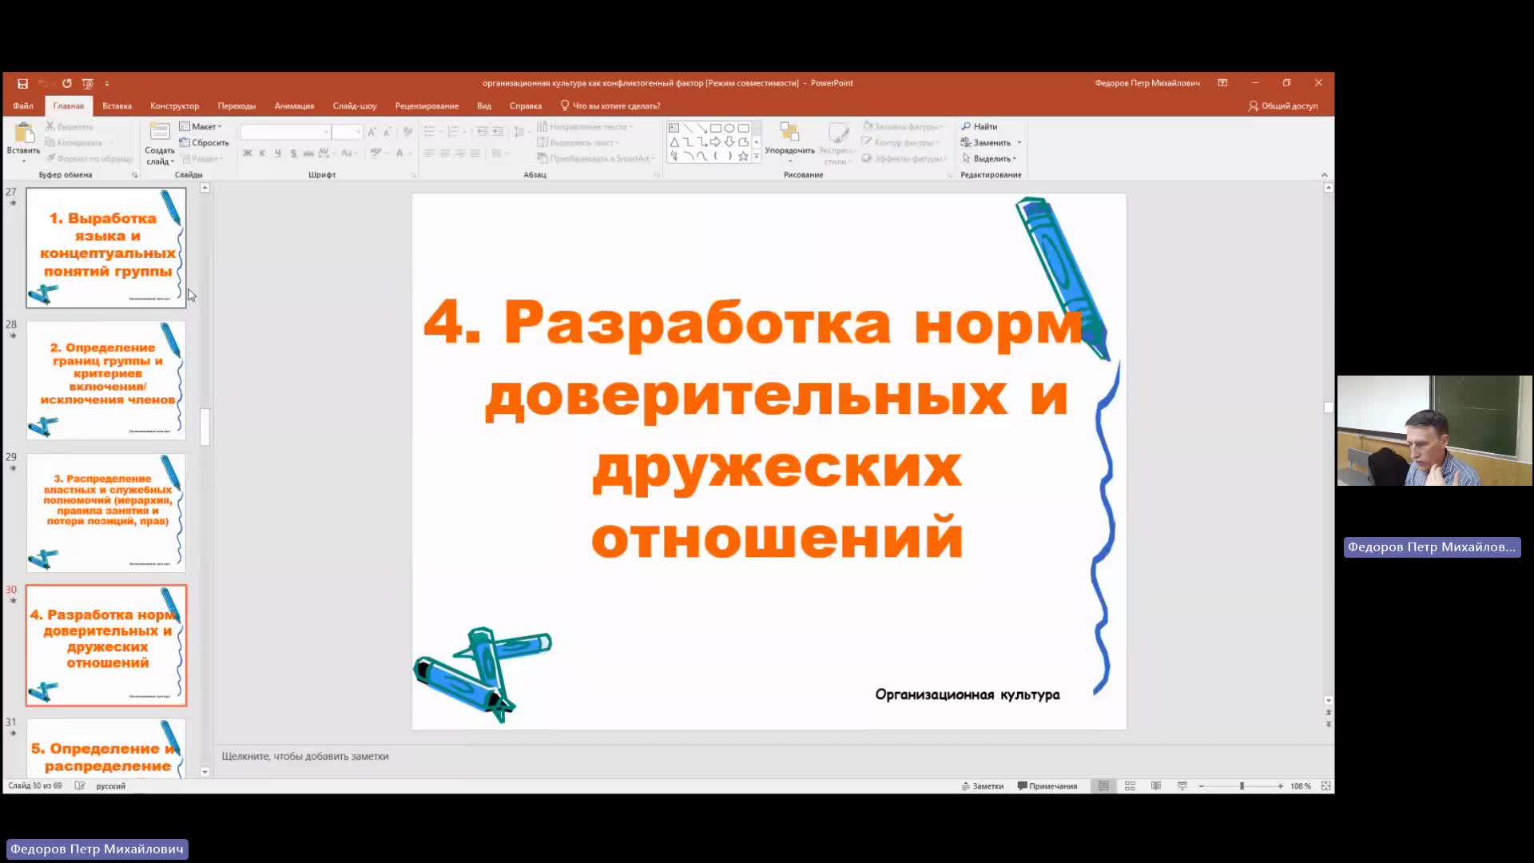The width and height of the screenshot is (1534, 863).
Task: Toggle the Заметки notes pane button
Action: [x=982, y=786]
